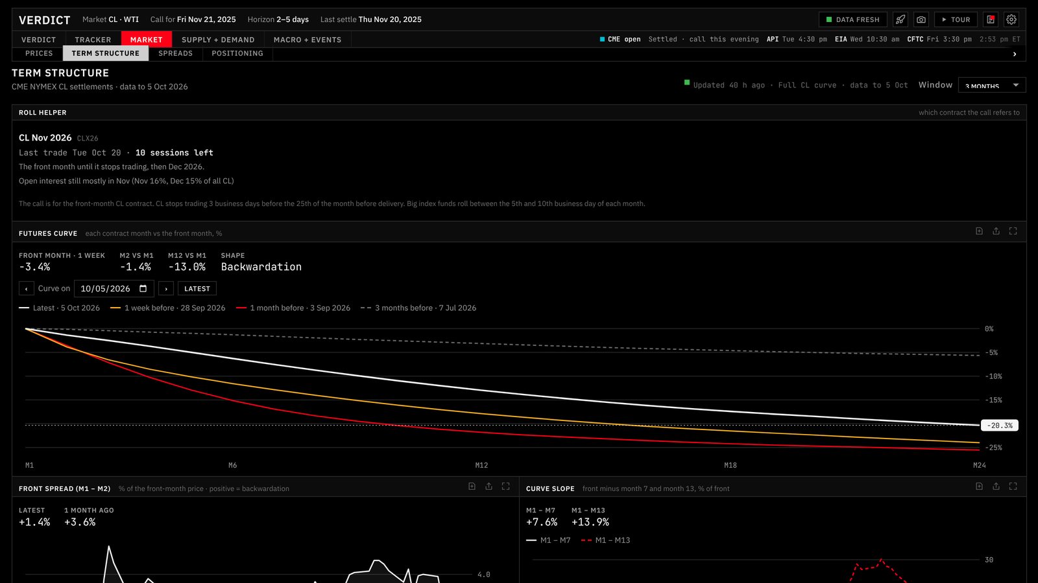Open the Positioning sub-tab
The height and width of the screenshot is (583, 1038).
point(237,53)
